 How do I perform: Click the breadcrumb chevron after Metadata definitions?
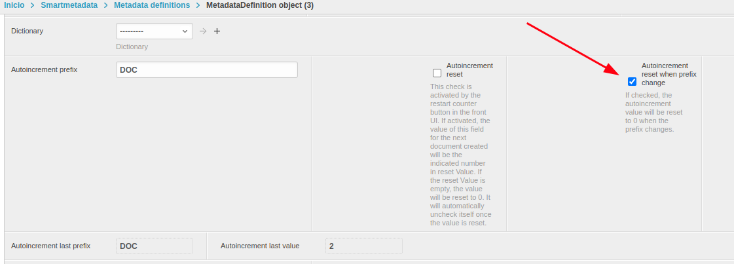198,5
